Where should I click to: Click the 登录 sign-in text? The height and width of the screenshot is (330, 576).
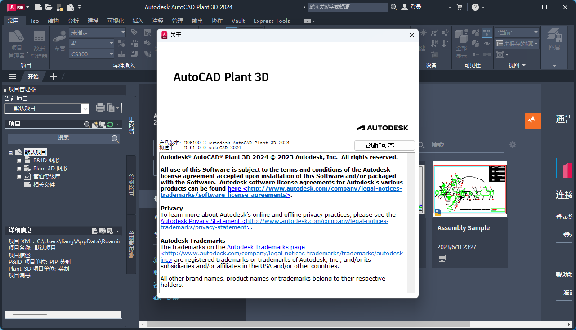click(x=416, y=7)
